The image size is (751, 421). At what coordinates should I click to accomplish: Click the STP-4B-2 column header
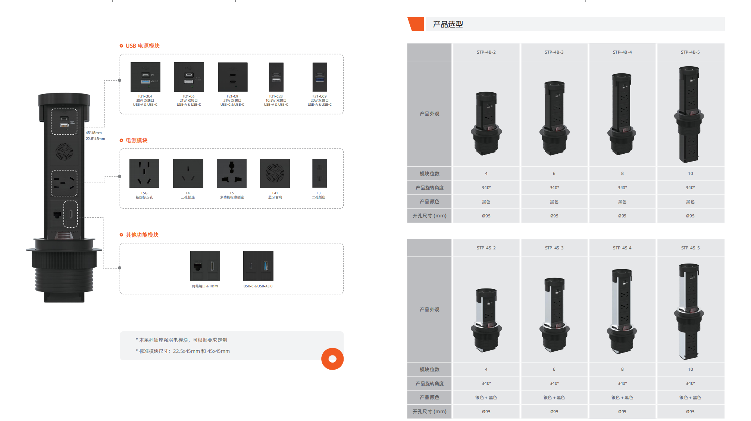[x=486, y=52]
